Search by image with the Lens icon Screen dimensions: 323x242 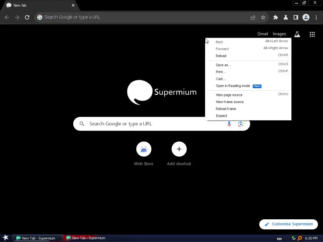(x=241, y=124)
